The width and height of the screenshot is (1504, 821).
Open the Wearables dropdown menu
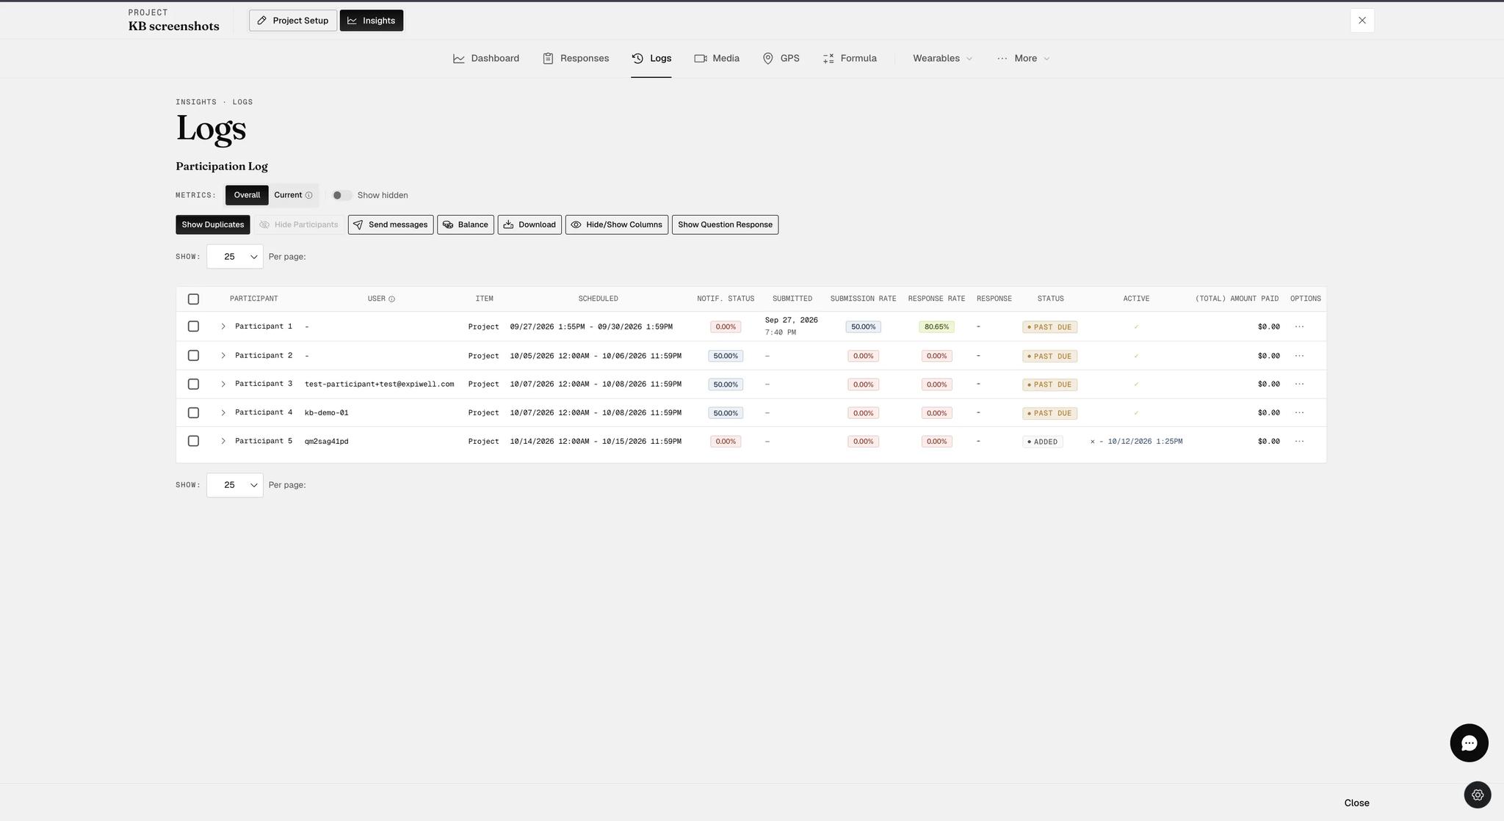pyautogui.click(x=942, y=59)
